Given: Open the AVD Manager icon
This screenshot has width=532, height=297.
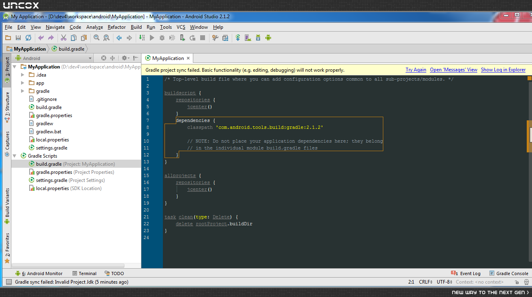Looking at the screenshot, I should click(248, 38).
